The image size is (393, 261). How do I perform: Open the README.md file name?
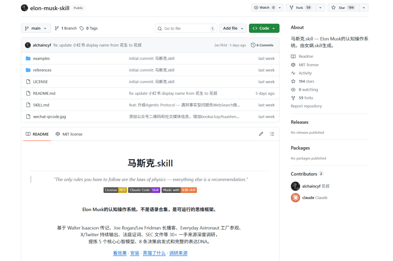click(x=44, y=94)
